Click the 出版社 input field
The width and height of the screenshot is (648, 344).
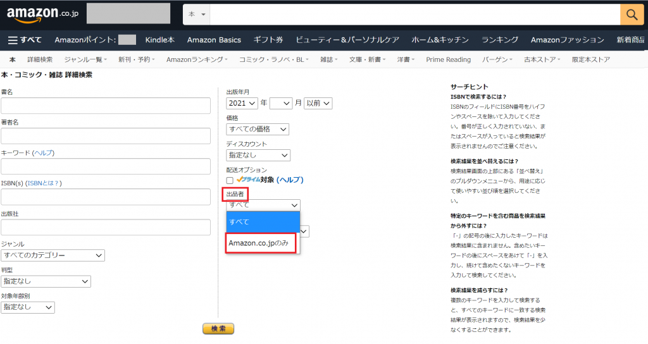pyautogui.click(x=106, y=227)
